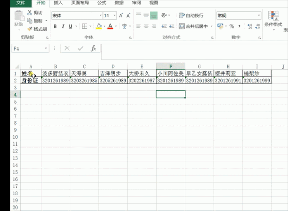Viewport: 288px width, 211px height.
Task: Click inside the formula bar field
Action: pos(194,52)
